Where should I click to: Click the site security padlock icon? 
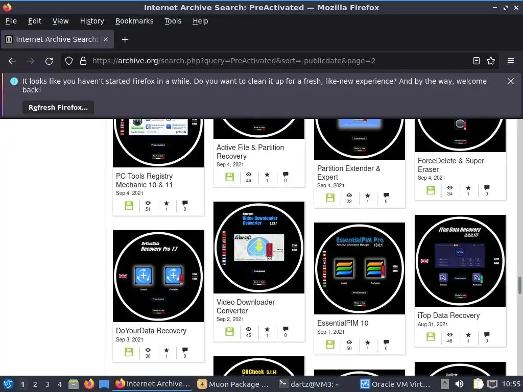click(83, 61)
